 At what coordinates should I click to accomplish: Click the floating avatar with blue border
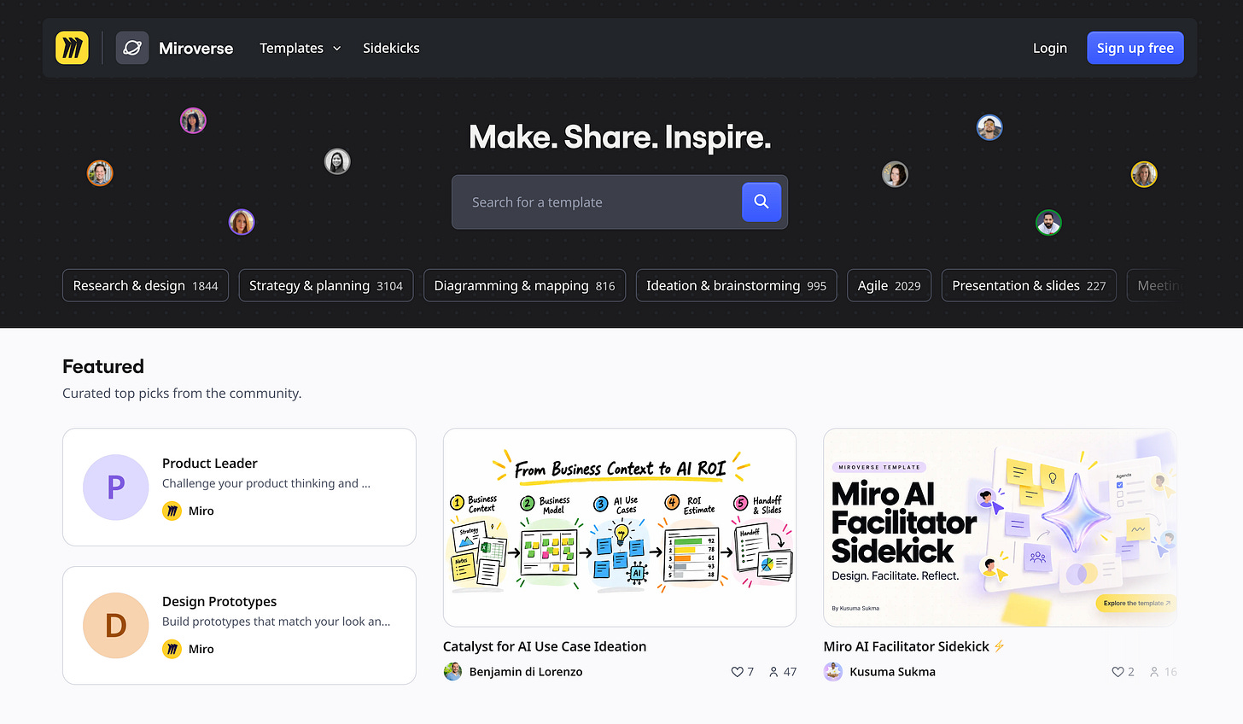pos(989,128)
